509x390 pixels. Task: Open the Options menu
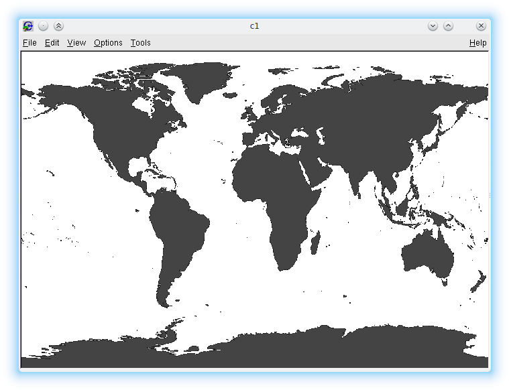pos(108,43)
